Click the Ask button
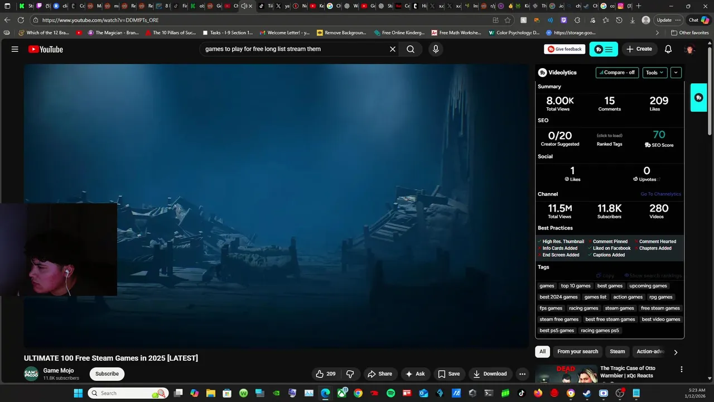714x402 pixels. [416, 374]
